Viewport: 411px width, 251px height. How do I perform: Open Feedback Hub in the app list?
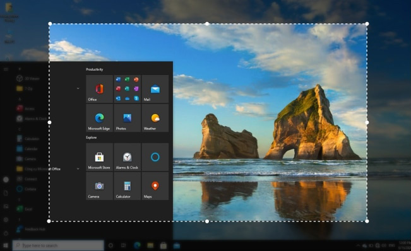coord(31,230)
